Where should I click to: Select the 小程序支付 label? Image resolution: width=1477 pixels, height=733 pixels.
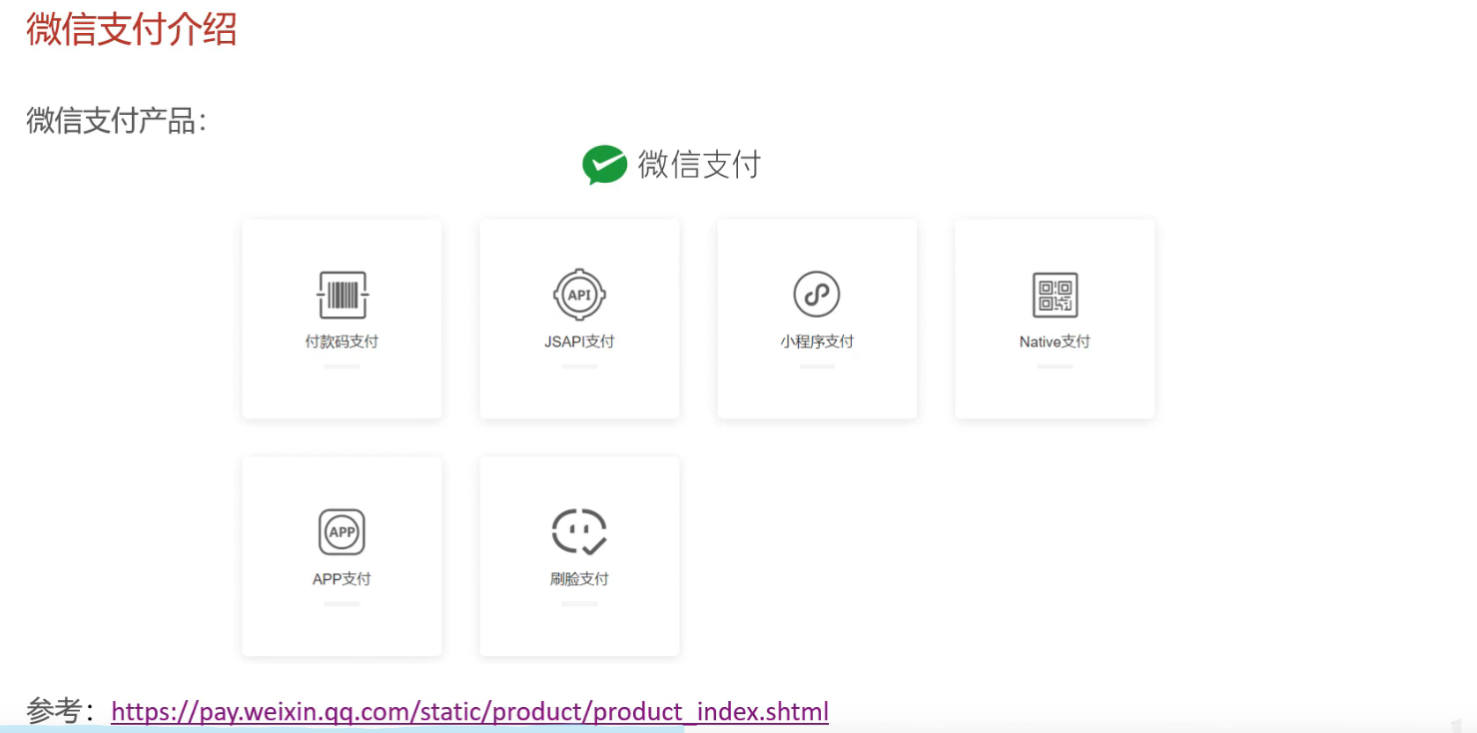[817, 342]
